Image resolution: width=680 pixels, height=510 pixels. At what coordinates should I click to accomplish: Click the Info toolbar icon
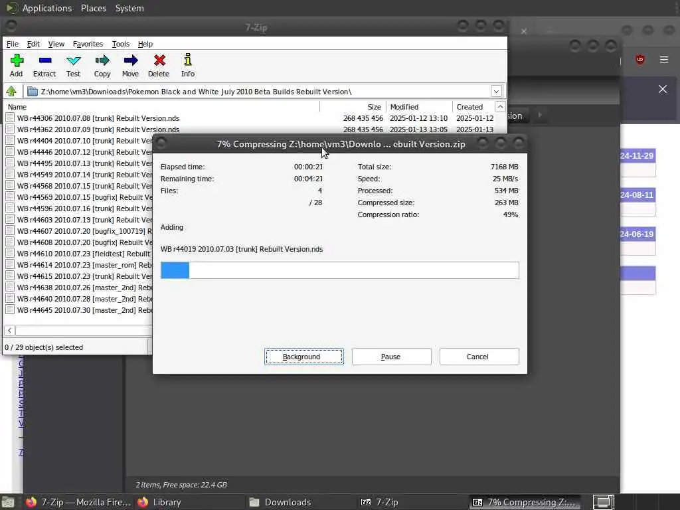(x=188, y=60)
